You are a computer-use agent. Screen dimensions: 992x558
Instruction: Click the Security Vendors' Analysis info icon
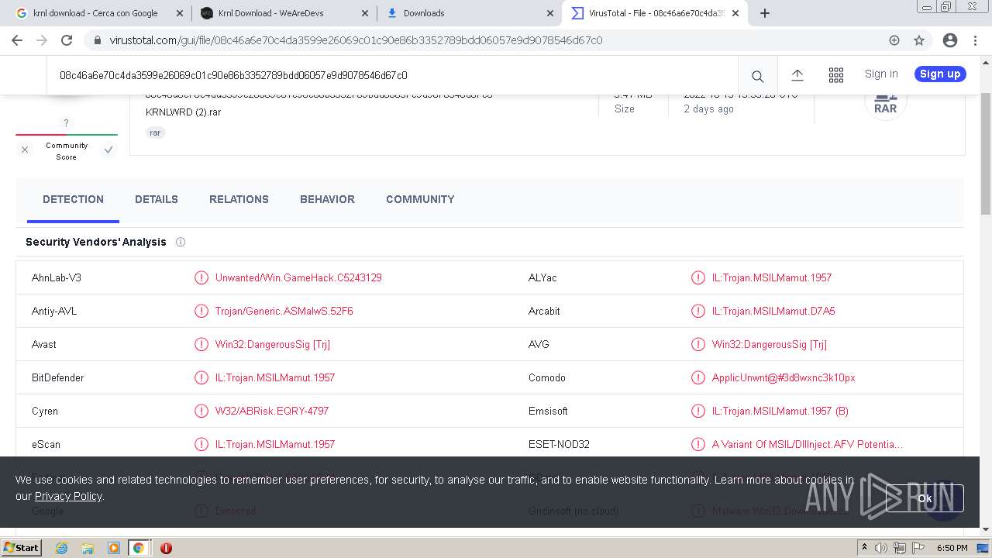[x=181, y=242]
